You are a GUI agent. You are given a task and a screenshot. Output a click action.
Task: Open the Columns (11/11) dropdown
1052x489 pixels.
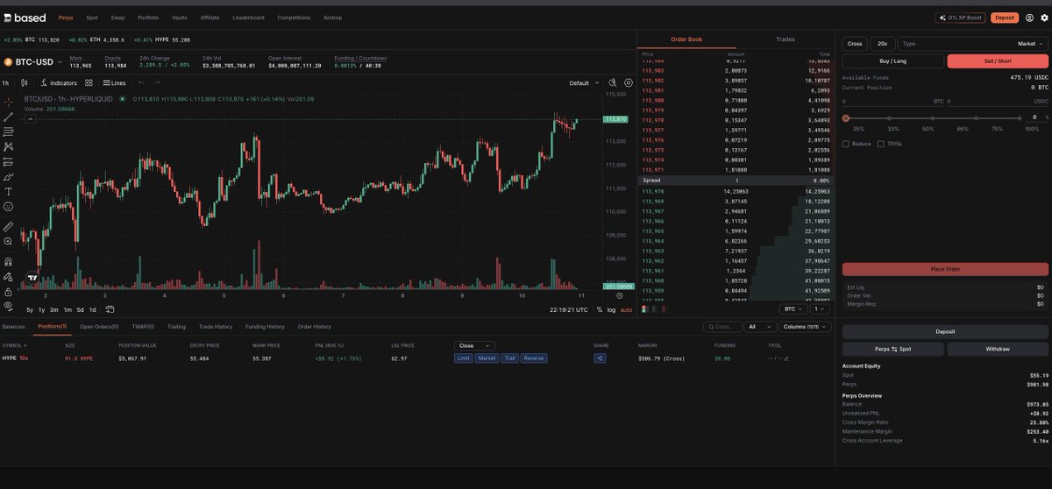tap(805, 327)
